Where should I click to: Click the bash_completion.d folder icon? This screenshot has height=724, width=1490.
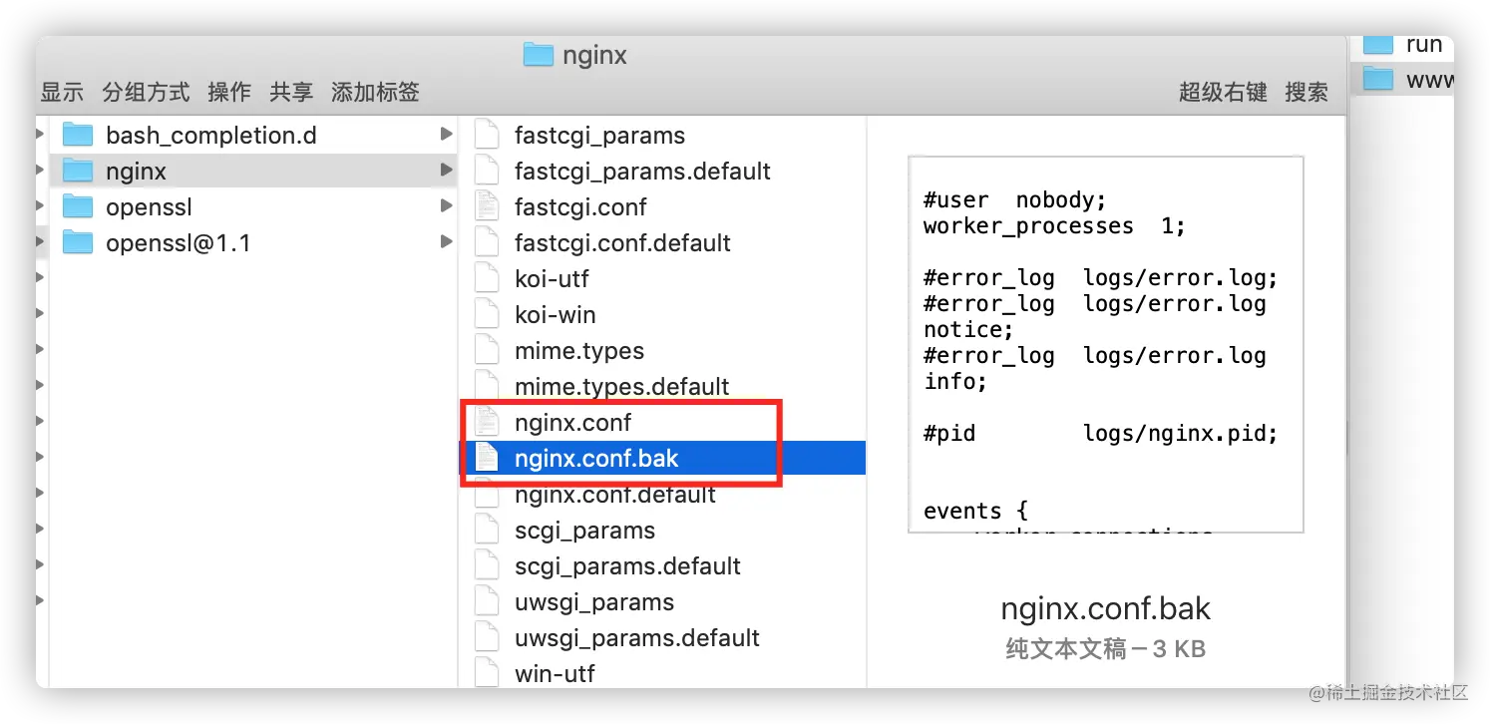[78, 135]
